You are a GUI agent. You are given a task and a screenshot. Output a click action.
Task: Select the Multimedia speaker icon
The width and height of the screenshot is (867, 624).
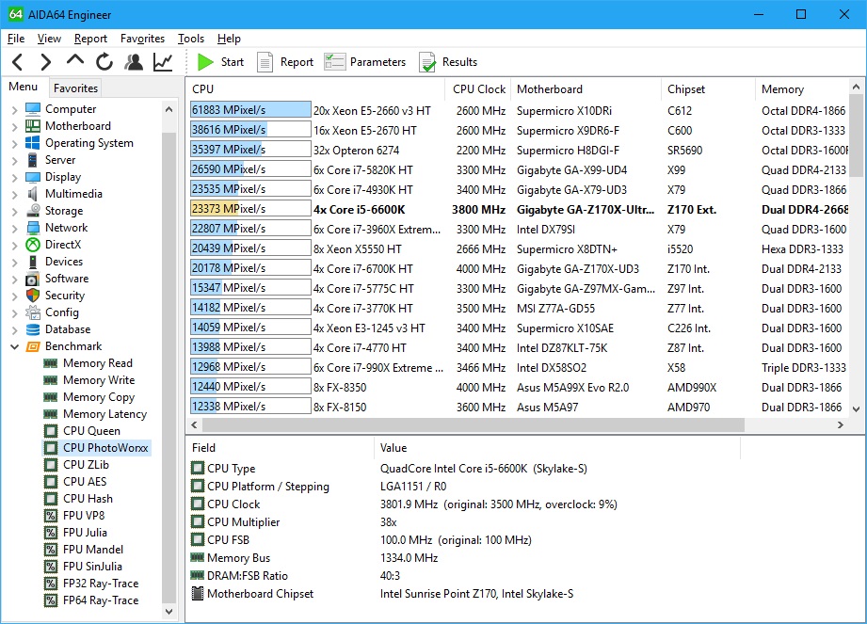(33, 194)
